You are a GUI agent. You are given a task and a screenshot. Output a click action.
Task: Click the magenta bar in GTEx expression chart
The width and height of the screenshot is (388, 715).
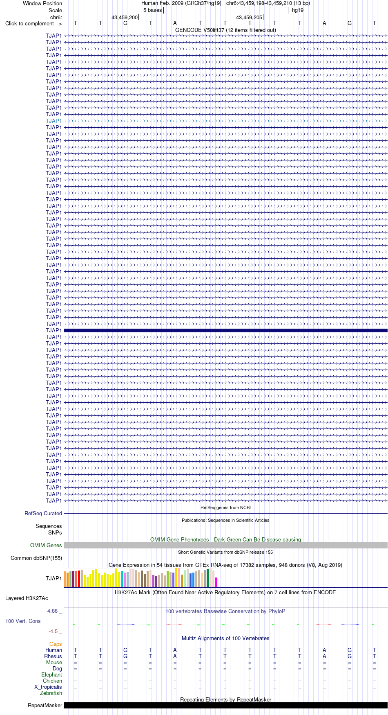click(216, 582)
